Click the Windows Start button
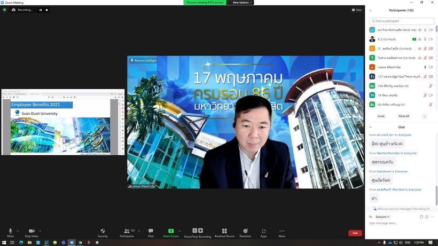The width and height of the screenshot is (438, 246). pos(4,243)
